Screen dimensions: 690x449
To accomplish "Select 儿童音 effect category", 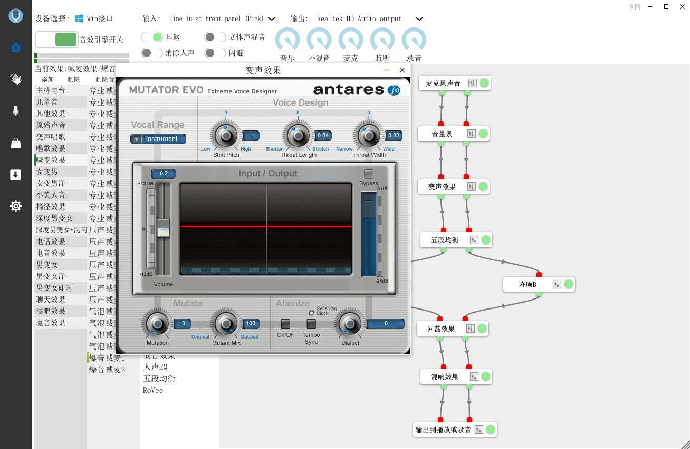I will (x=61, y=102).
